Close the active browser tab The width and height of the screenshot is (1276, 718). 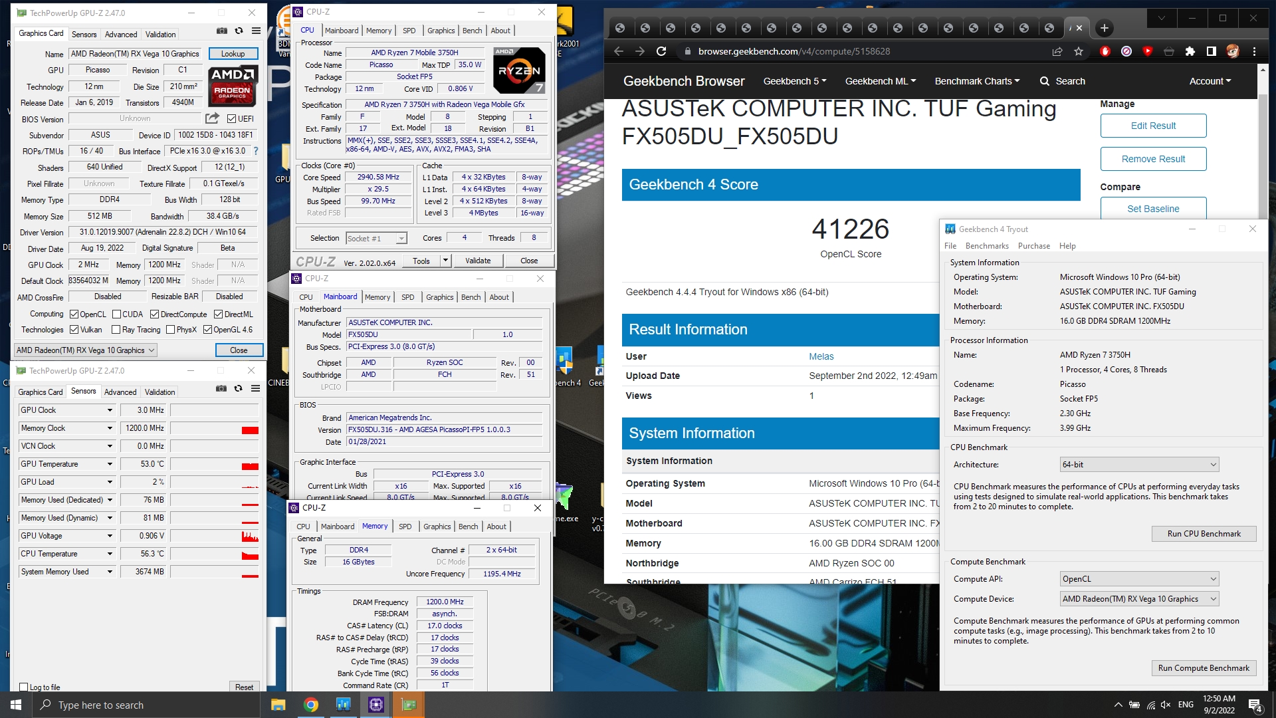1080,28
